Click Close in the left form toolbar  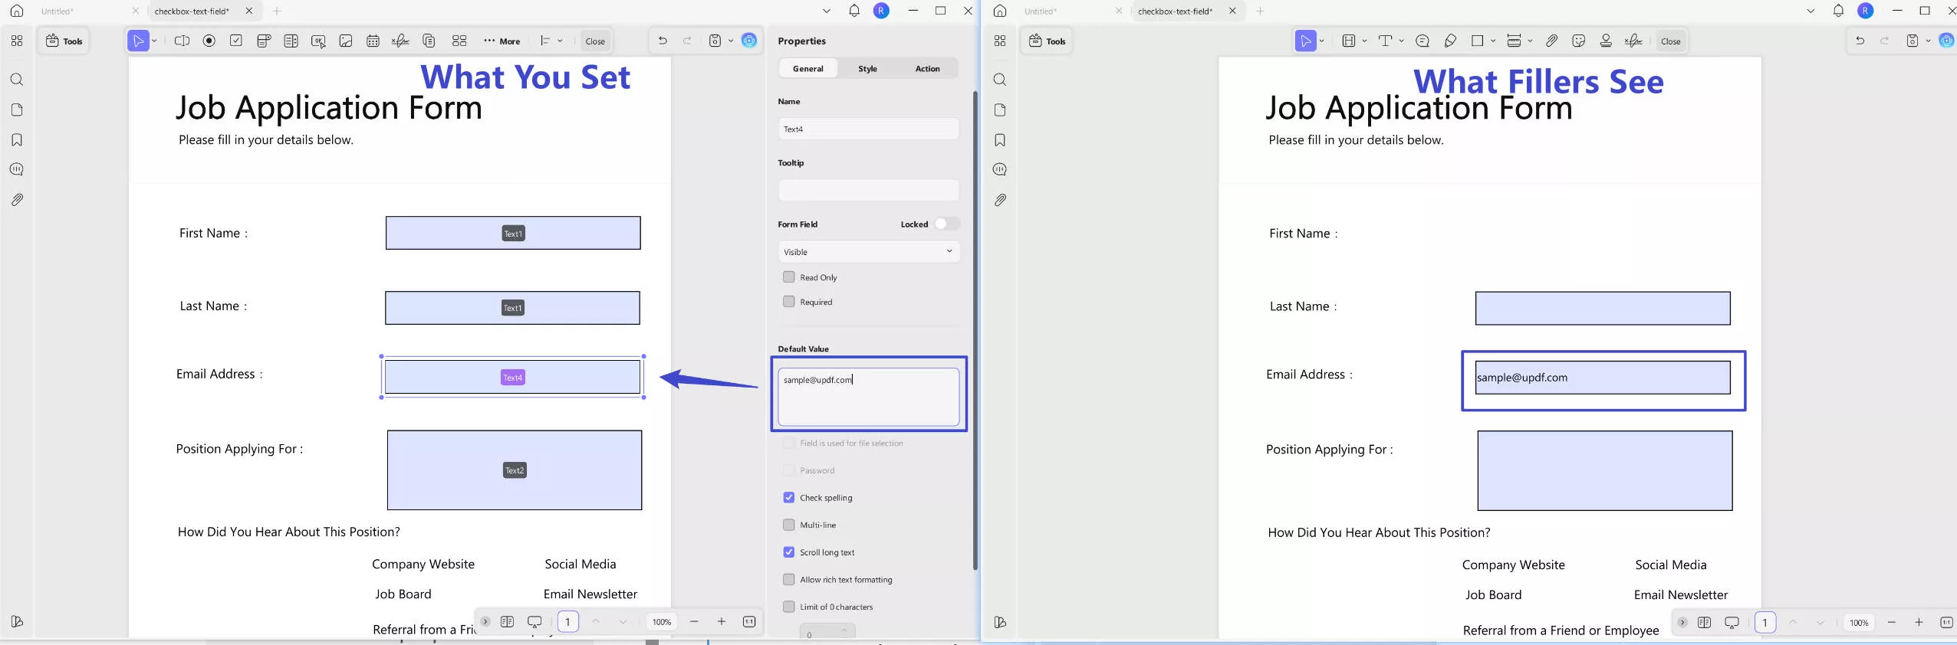click(595, 41)
